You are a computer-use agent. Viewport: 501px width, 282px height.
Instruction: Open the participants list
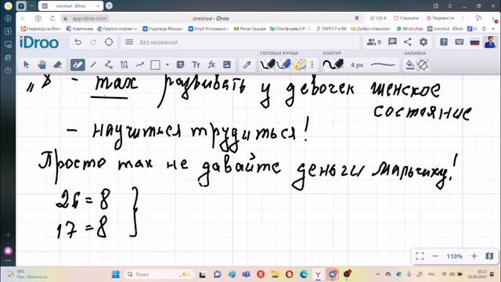[373, 42]
